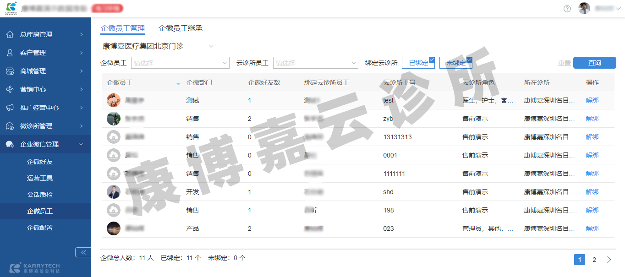The width and height of the screenshot is (625, 277).
Task: Click default avatar in the 1111111 row
Action: coord(114,174)
